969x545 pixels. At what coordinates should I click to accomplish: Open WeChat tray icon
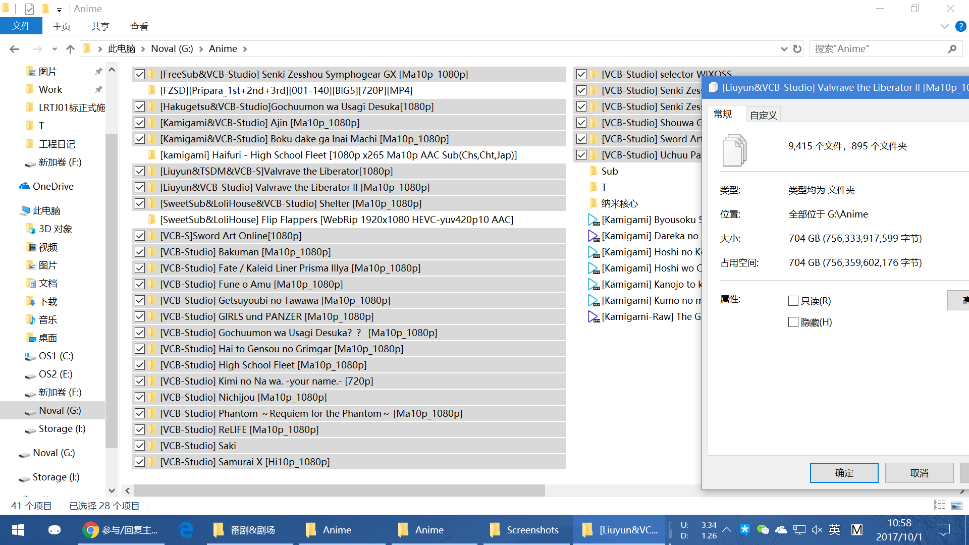pos(763,530)
